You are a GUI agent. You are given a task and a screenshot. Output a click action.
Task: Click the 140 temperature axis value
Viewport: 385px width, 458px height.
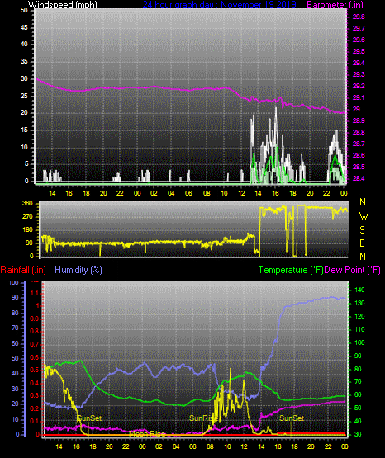359,290
